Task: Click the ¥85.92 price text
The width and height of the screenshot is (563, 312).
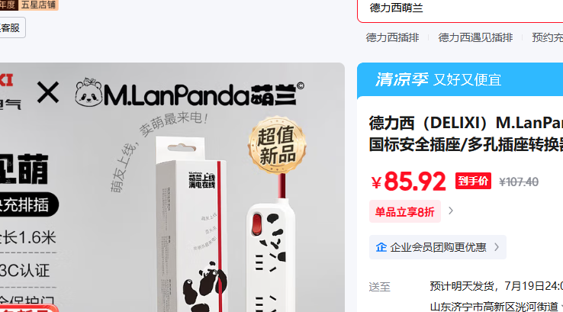Action: point(408,182)
